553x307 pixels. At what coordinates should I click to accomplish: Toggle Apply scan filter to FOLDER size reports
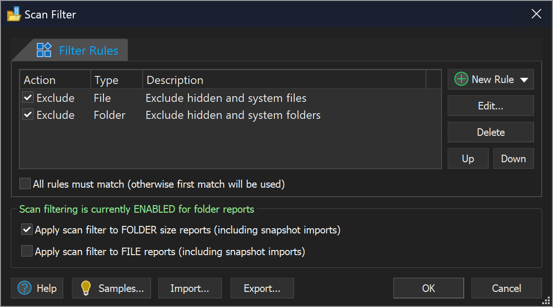(27, 230)
